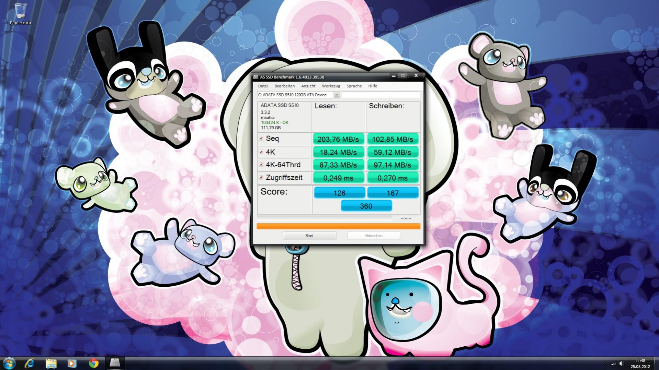Close the AS SSD Benchmark window

point(416,76)
